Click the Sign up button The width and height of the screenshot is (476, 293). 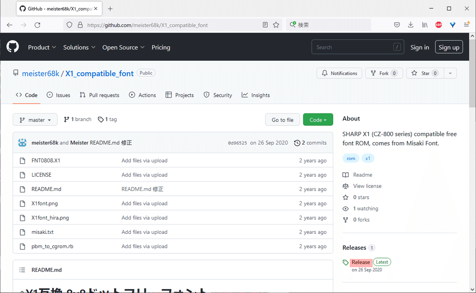[x=449, y=47]
